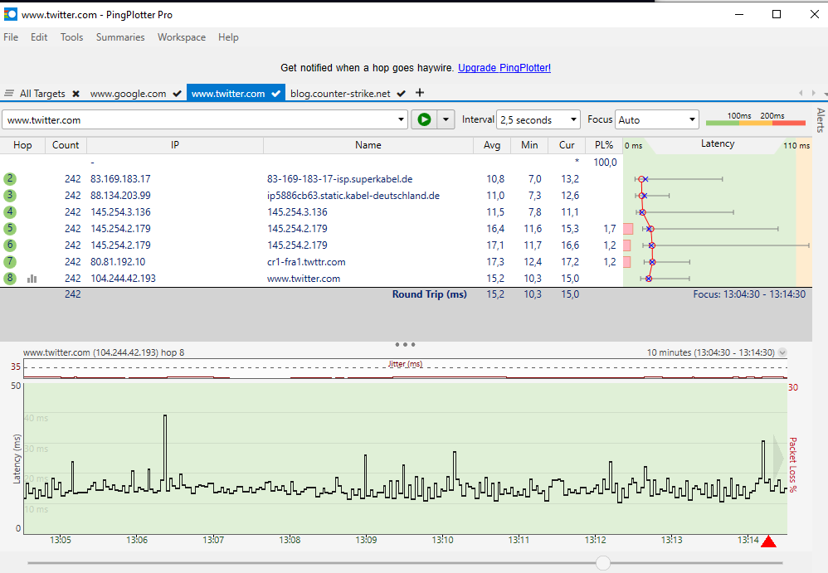Toggle the blog.counter-strike.net tab checkmark
Screen dimensions: 828x573
(402, 94)
